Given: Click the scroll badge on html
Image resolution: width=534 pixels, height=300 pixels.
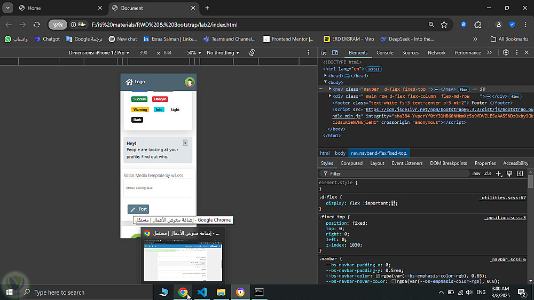Looking at the screenshot, I should pos(373,69).
